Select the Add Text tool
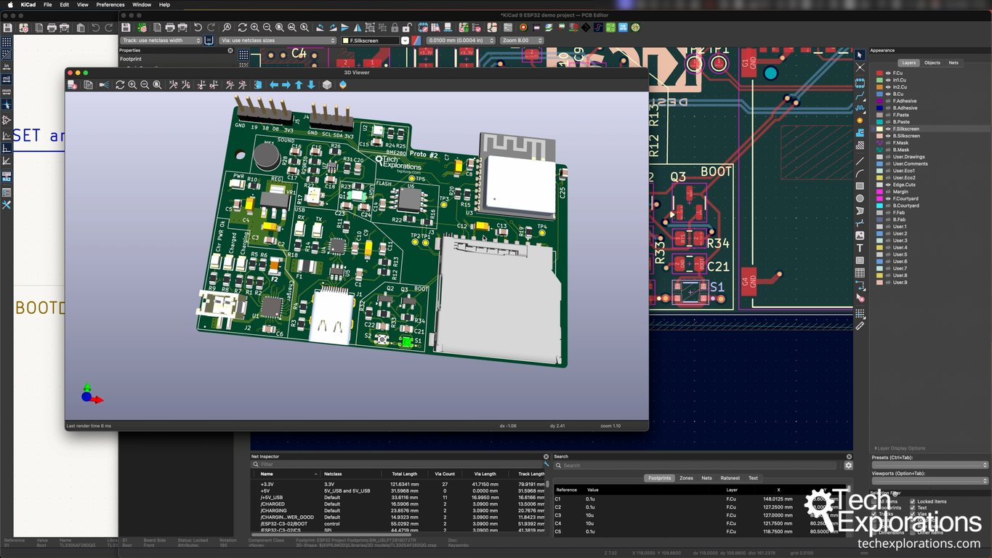Viewport: 992px width, 558px height. [860, 248]
